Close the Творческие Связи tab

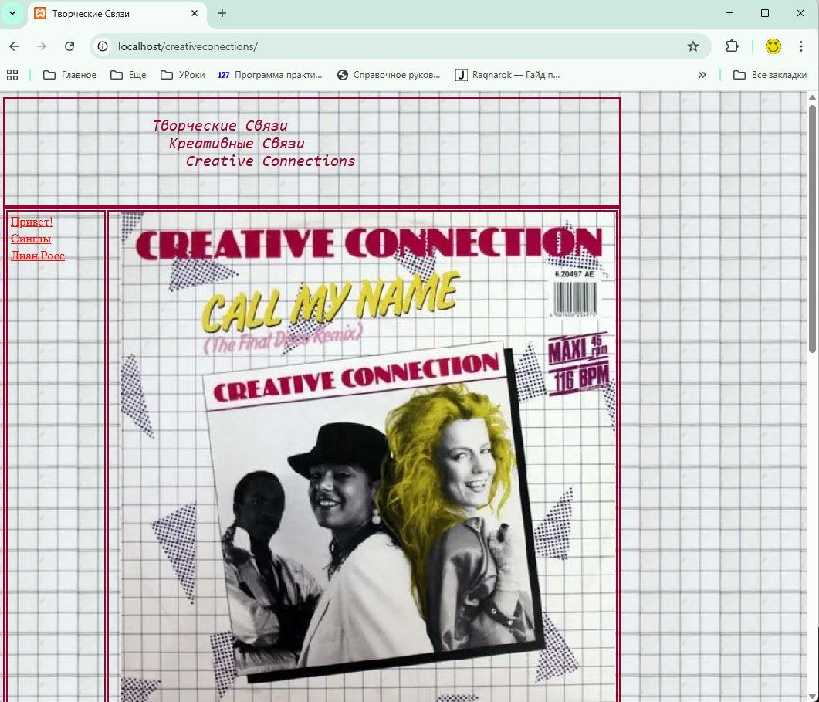(x=195, y=13)
